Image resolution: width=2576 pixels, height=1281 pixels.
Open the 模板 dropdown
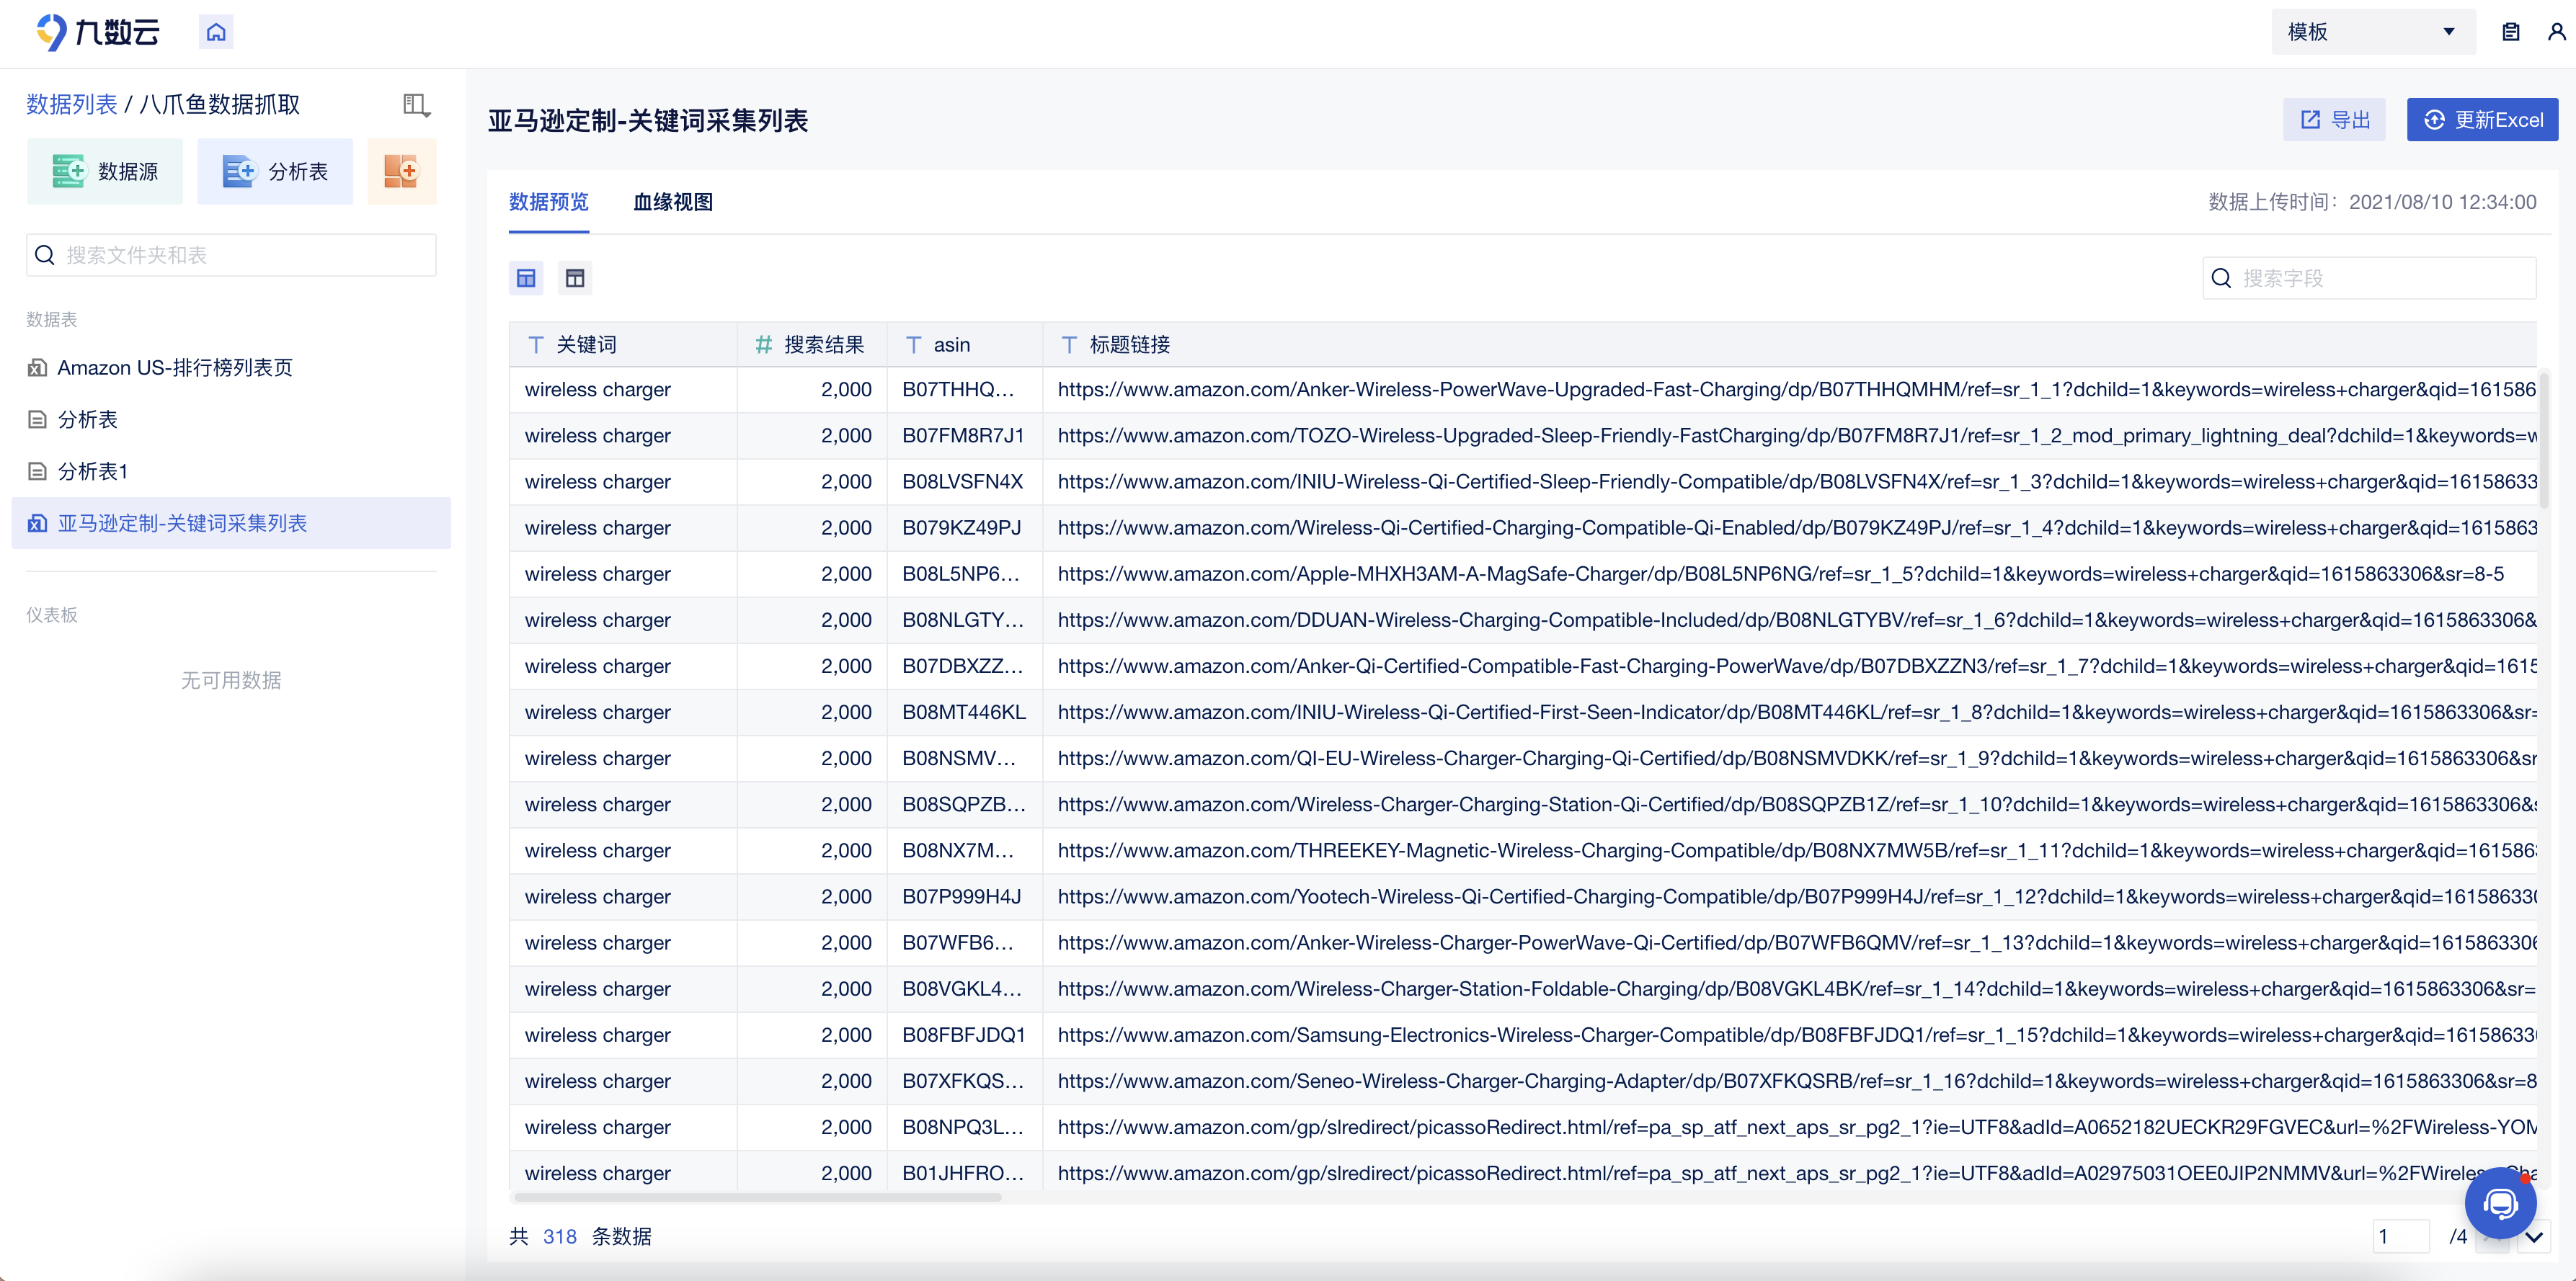[x=2372, y=32]
